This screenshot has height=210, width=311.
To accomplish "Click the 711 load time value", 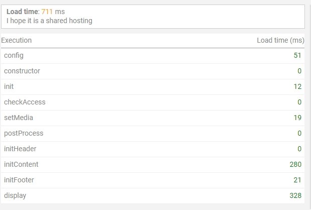I will [47, 12].
